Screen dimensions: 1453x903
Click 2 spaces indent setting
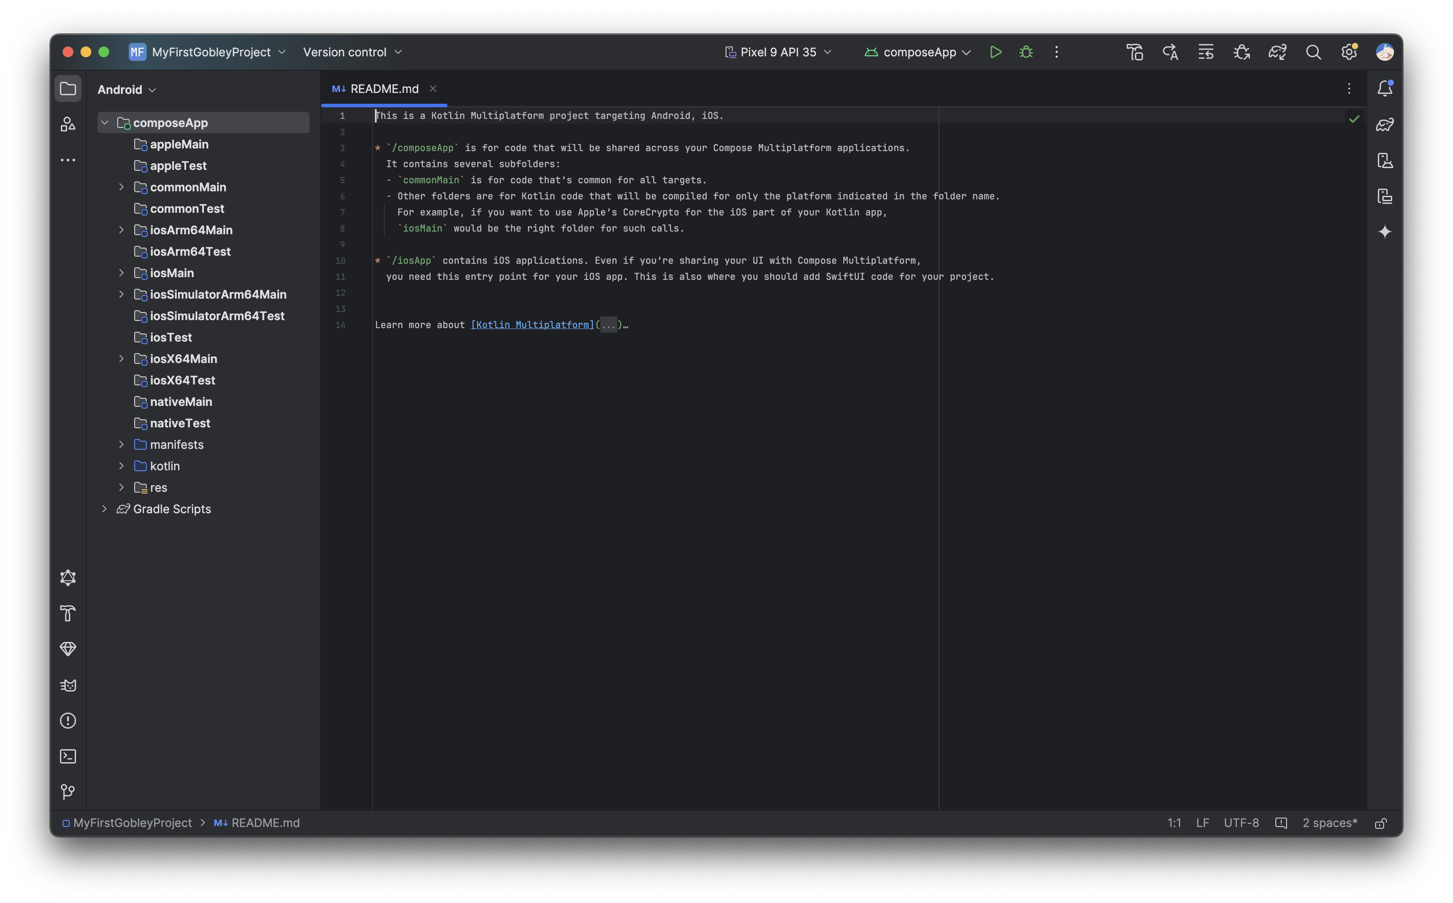click(x=1330, y=823)
